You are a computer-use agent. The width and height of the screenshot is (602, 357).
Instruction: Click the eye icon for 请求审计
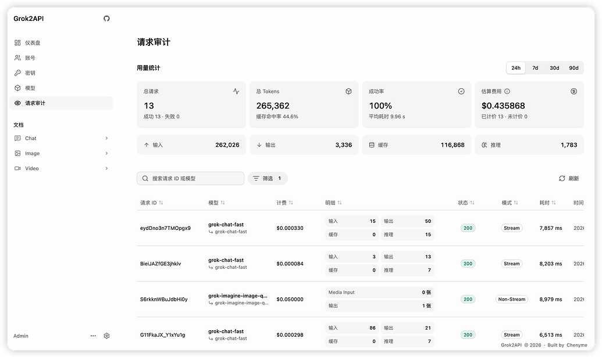17,103
